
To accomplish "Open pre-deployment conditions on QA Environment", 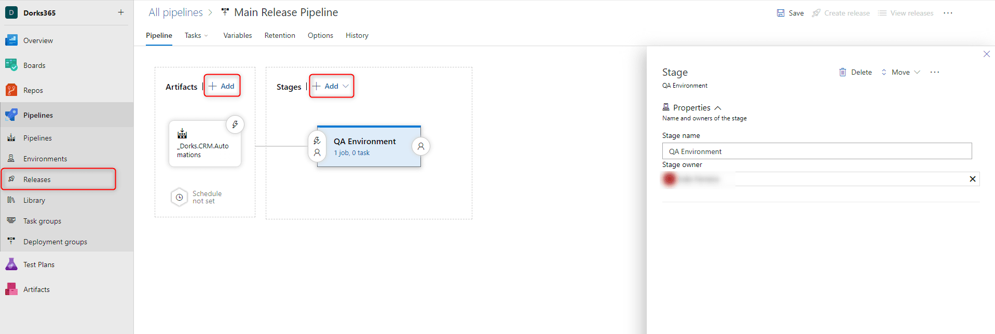I will click(317, 146).
